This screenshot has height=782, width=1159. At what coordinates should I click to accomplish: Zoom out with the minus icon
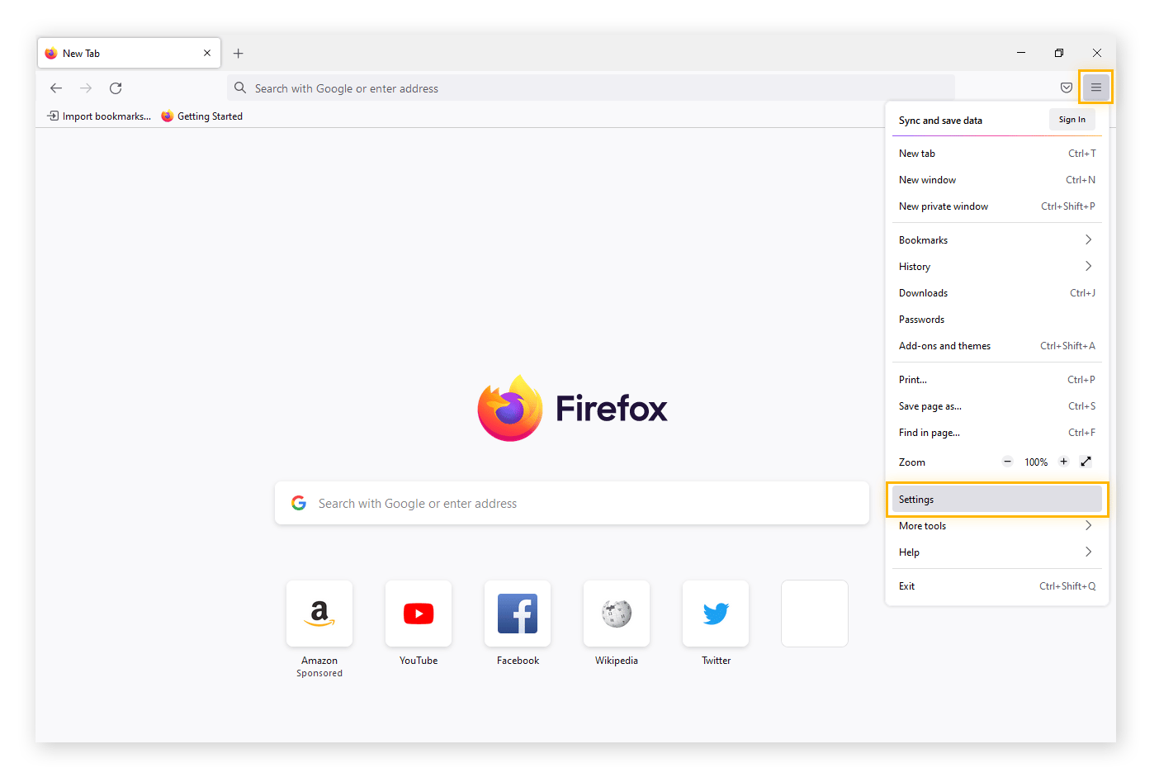coord(1007,462)
